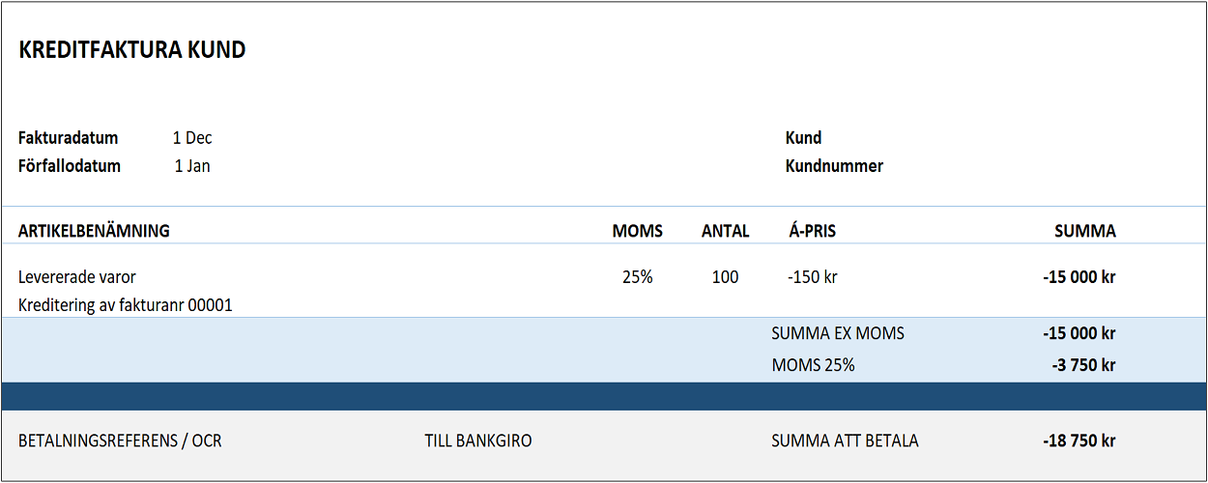
Task: Click the KREDITFAKTURA KUND heading
Action: pyautogui.click(x=132, y=50)
